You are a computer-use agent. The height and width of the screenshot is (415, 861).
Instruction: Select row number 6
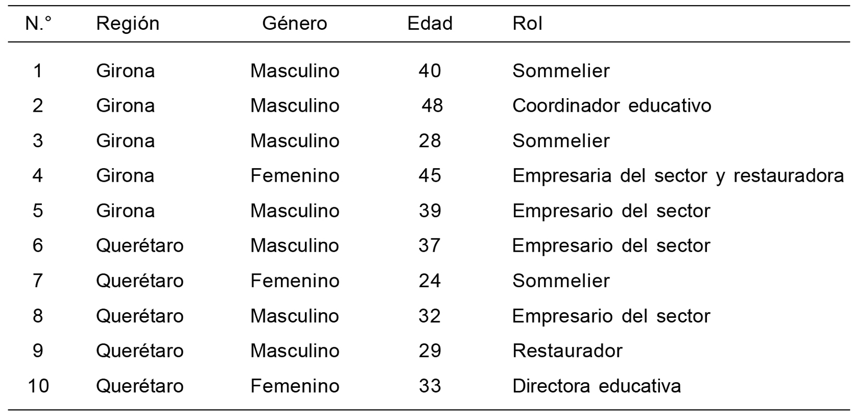coord(38,246)
